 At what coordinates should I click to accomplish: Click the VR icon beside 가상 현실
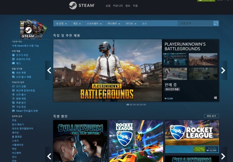(x=13, y=107)
